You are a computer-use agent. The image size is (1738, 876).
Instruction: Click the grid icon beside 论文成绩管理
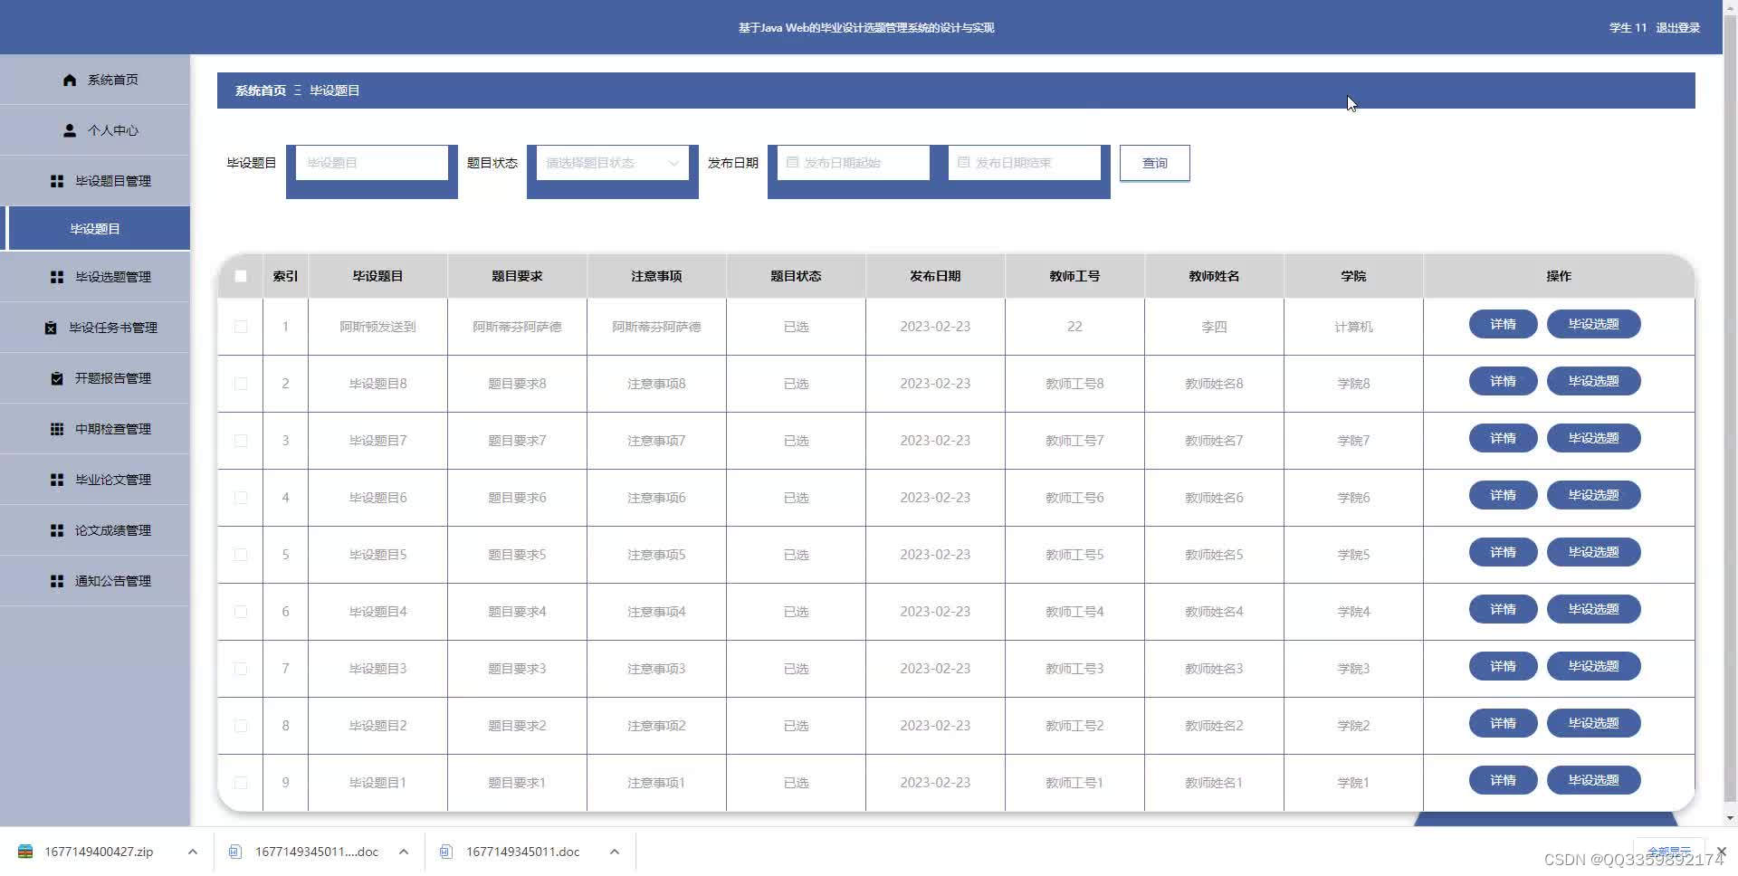[57, 530]
